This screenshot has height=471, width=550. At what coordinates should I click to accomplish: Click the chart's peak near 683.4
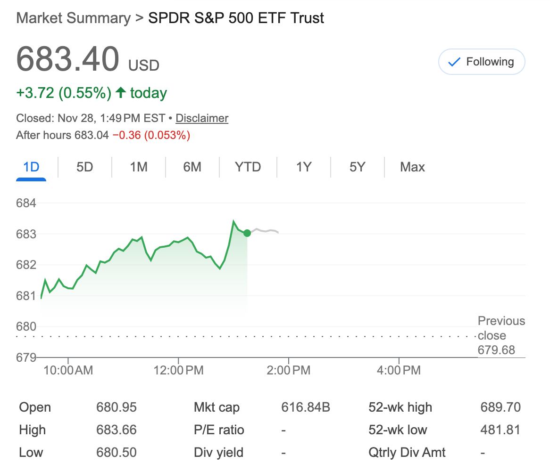click(x=233, y=221)
